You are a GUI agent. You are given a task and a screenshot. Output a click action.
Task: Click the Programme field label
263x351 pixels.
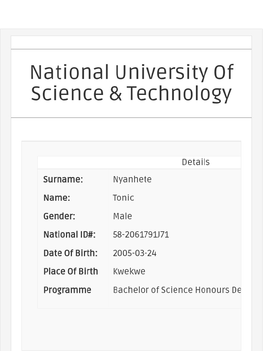coord(67,290)
